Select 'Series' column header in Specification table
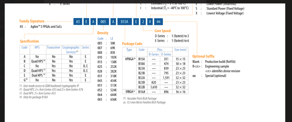 click(85, 48)
